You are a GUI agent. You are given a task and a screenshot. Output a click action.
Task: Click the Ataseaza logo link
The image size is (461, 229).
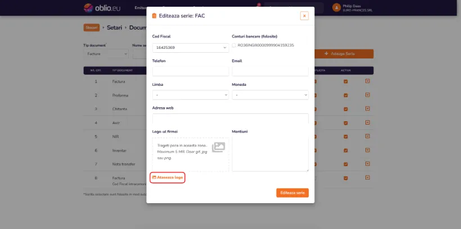(168, 177)
